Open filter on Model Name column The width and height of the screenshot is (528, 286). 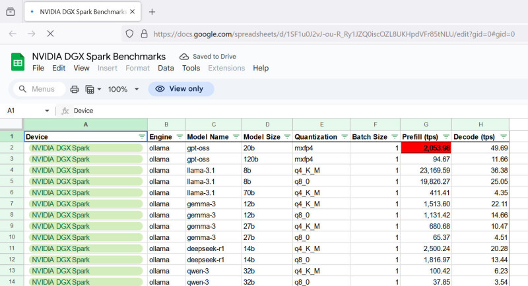point(236,137)
